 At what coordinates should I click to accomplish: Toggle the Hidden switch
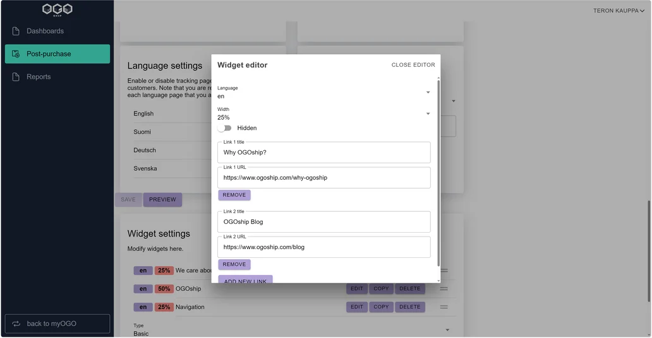pos(224,128)
